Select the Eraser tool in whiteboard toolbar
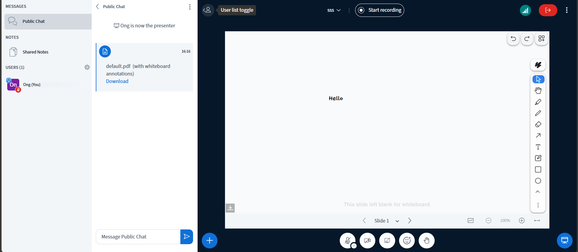 pos(538,124)
